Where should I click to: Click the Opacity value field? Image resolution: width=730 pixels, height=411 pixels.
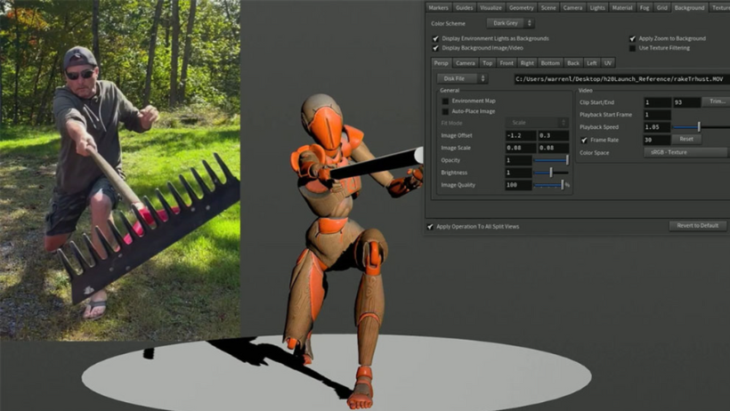click(519, 160)
